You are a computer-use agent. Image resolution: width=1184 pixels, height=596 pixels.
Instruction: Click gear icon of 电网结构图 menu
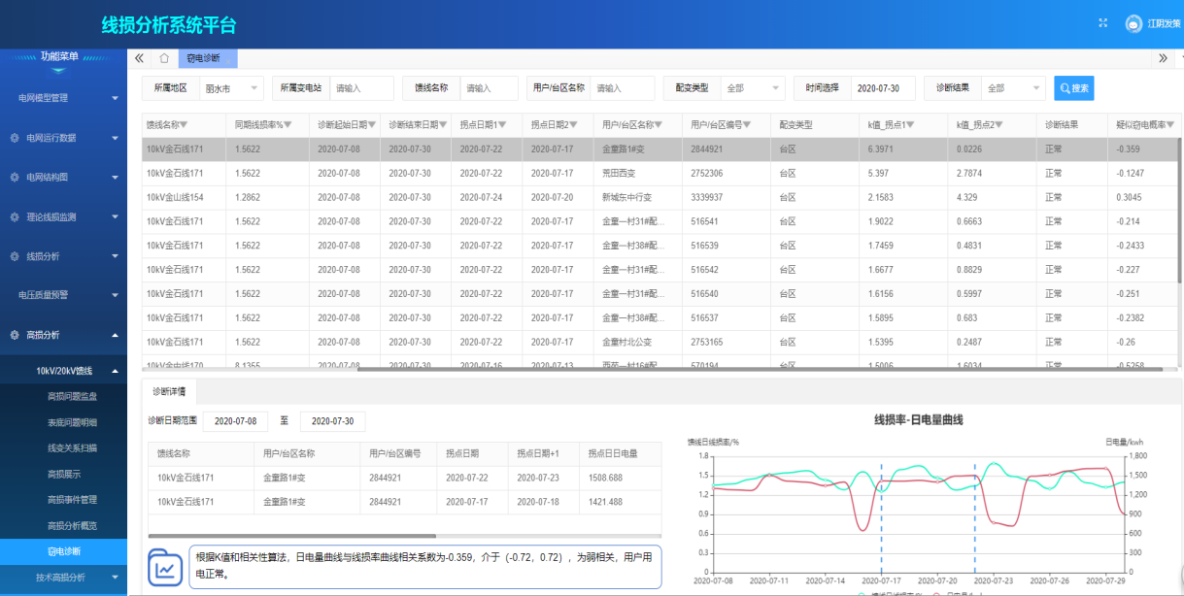(x=15, y=178)
